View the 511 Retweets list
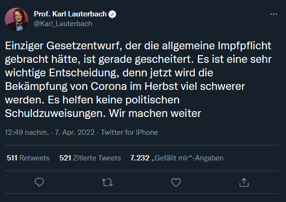Viewport: 286px width, 202px height. 28,158
